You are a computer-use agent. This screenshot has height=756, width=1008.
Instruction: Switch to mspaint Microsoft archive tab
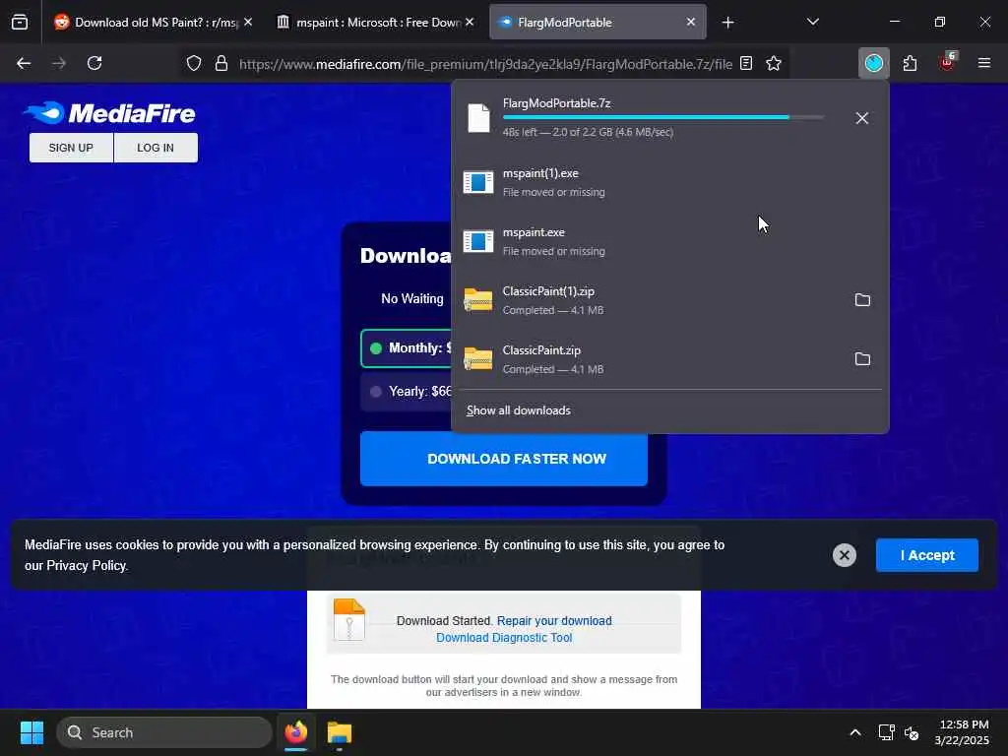tap(377, 23)
